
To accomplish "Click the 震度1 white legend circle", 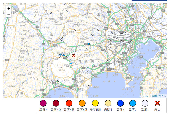I will (145, 103).
